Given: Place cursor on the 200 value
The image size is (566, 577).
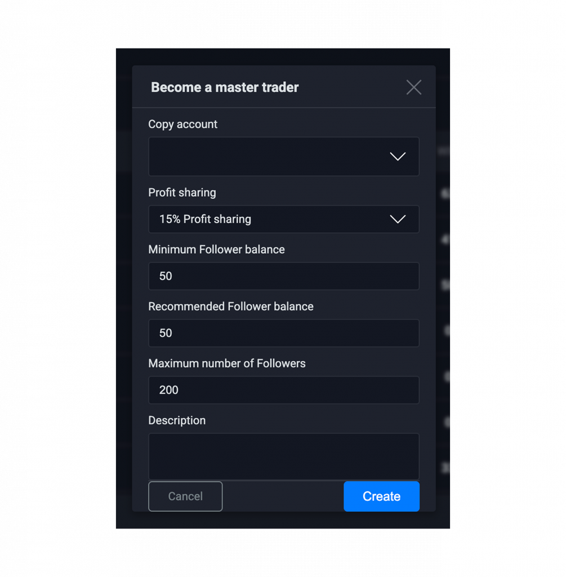Looking at the screenshot, I should [x=169, y=390].
